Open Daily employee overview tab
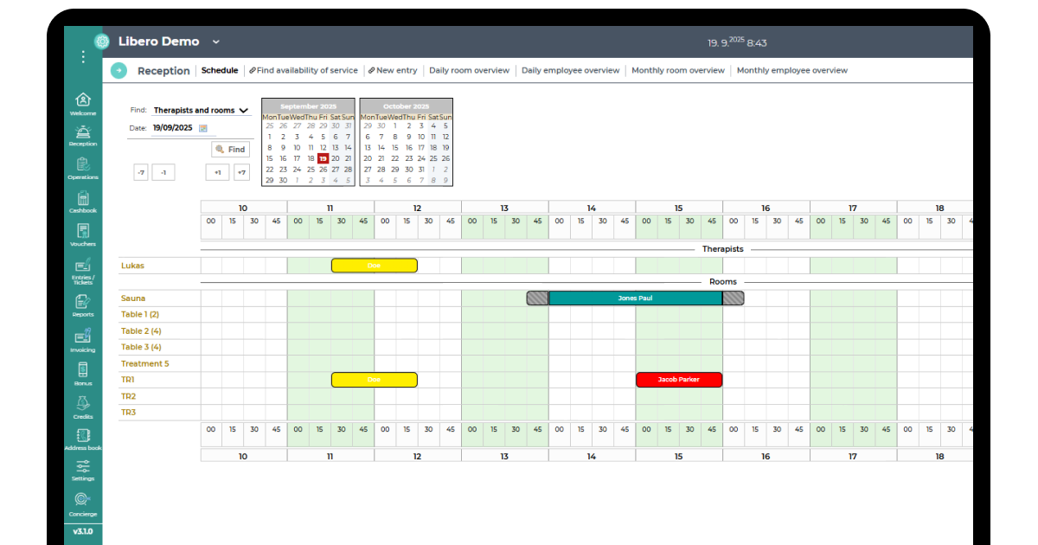 point(571,71)
